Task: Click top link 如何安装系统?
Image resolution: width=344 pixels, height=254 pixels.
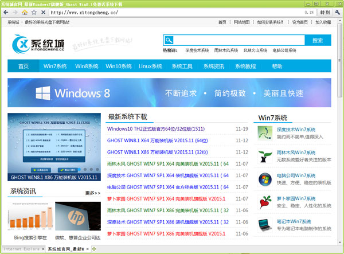Action: (270, 22)
